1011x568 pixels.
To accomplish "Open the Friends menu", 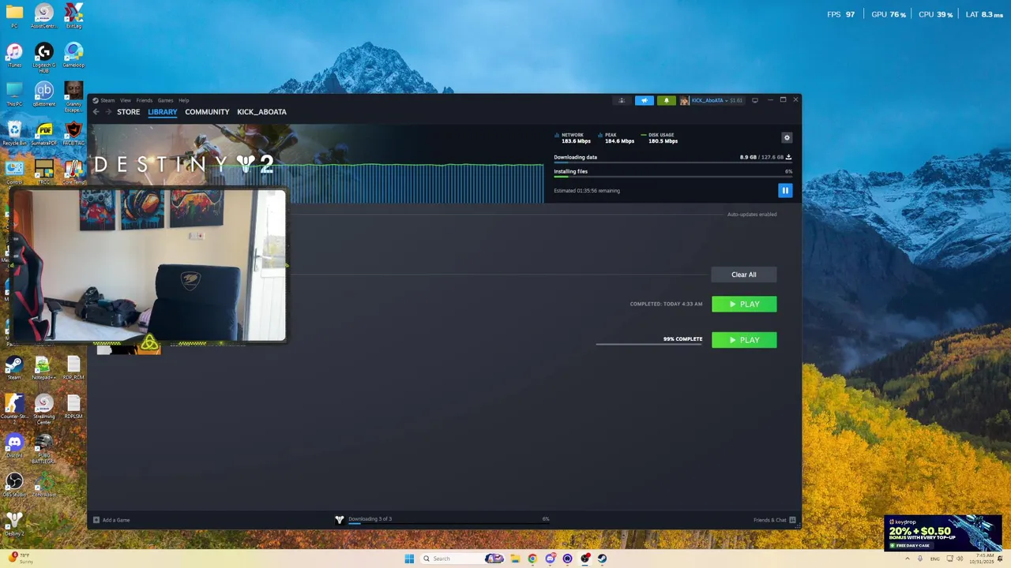I will point(145,100).
